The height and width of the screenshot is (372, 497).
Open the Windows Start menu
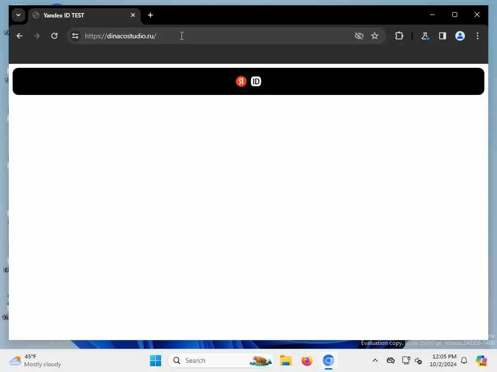click(155, 360)
